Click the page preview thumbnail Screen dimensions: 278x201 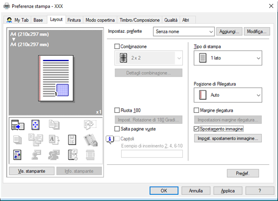tap(56, 78)
